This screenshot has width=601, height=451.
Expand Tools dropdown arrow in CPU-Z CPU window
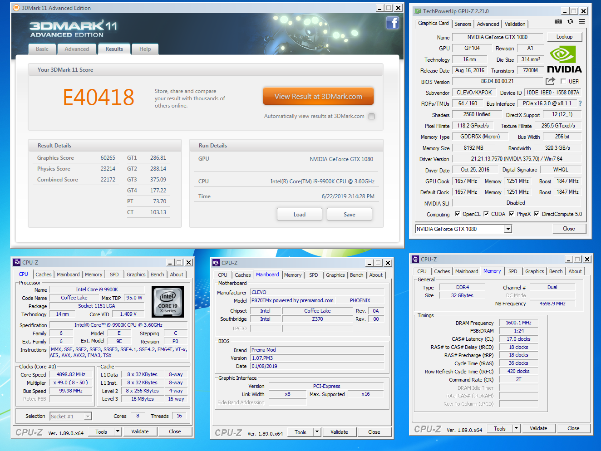click(x=118, y=431)
